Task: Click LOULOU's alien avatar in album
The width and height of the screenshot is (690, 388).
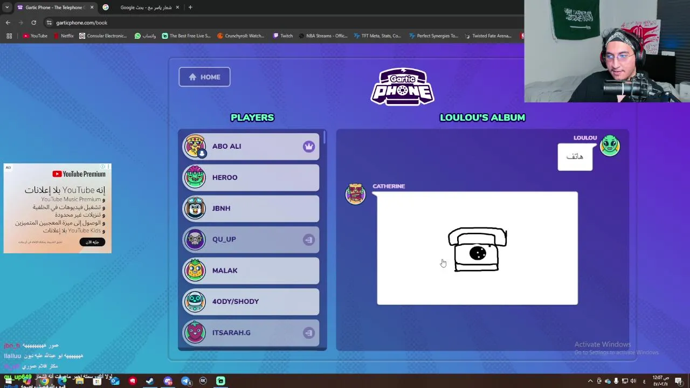Action: 610,145
